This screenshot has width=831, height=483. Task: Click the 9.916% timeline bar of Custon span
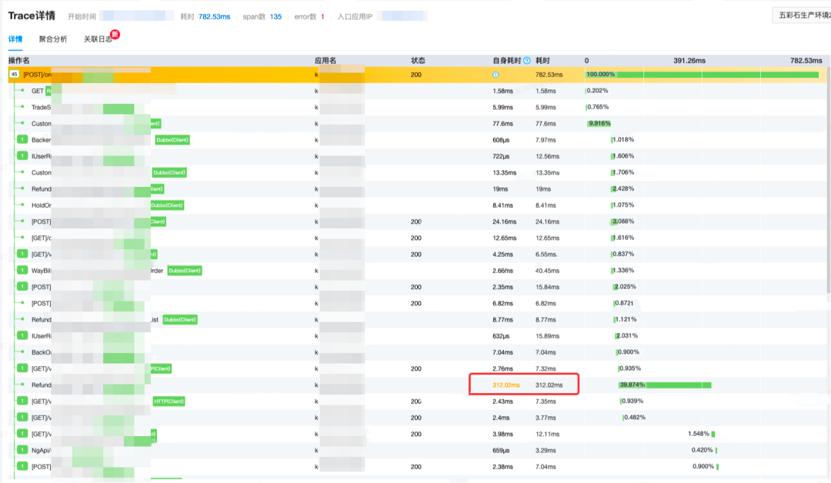599,123
